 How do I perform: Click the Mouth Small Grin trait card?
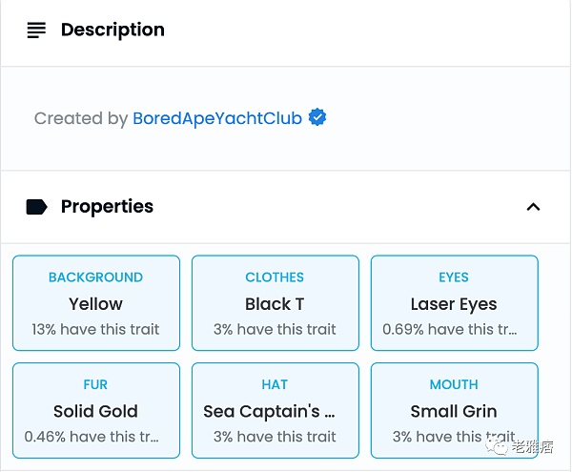(x=454, y=411)
